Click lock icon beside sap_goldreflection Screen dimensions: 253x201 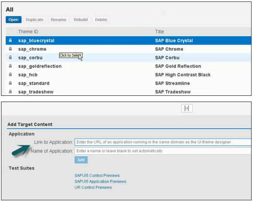tap(10, 66)
